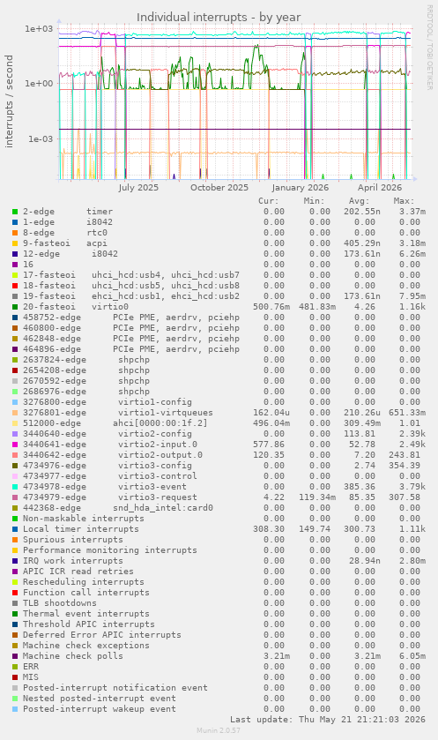The width and height of the screenshot is (438, 740).
Task: Click 'Posted-interrupt wakeup event' legend label
Action: tap(100, 709)
